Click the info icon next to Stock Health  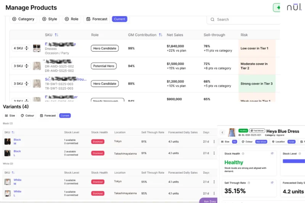coord(243,153)
